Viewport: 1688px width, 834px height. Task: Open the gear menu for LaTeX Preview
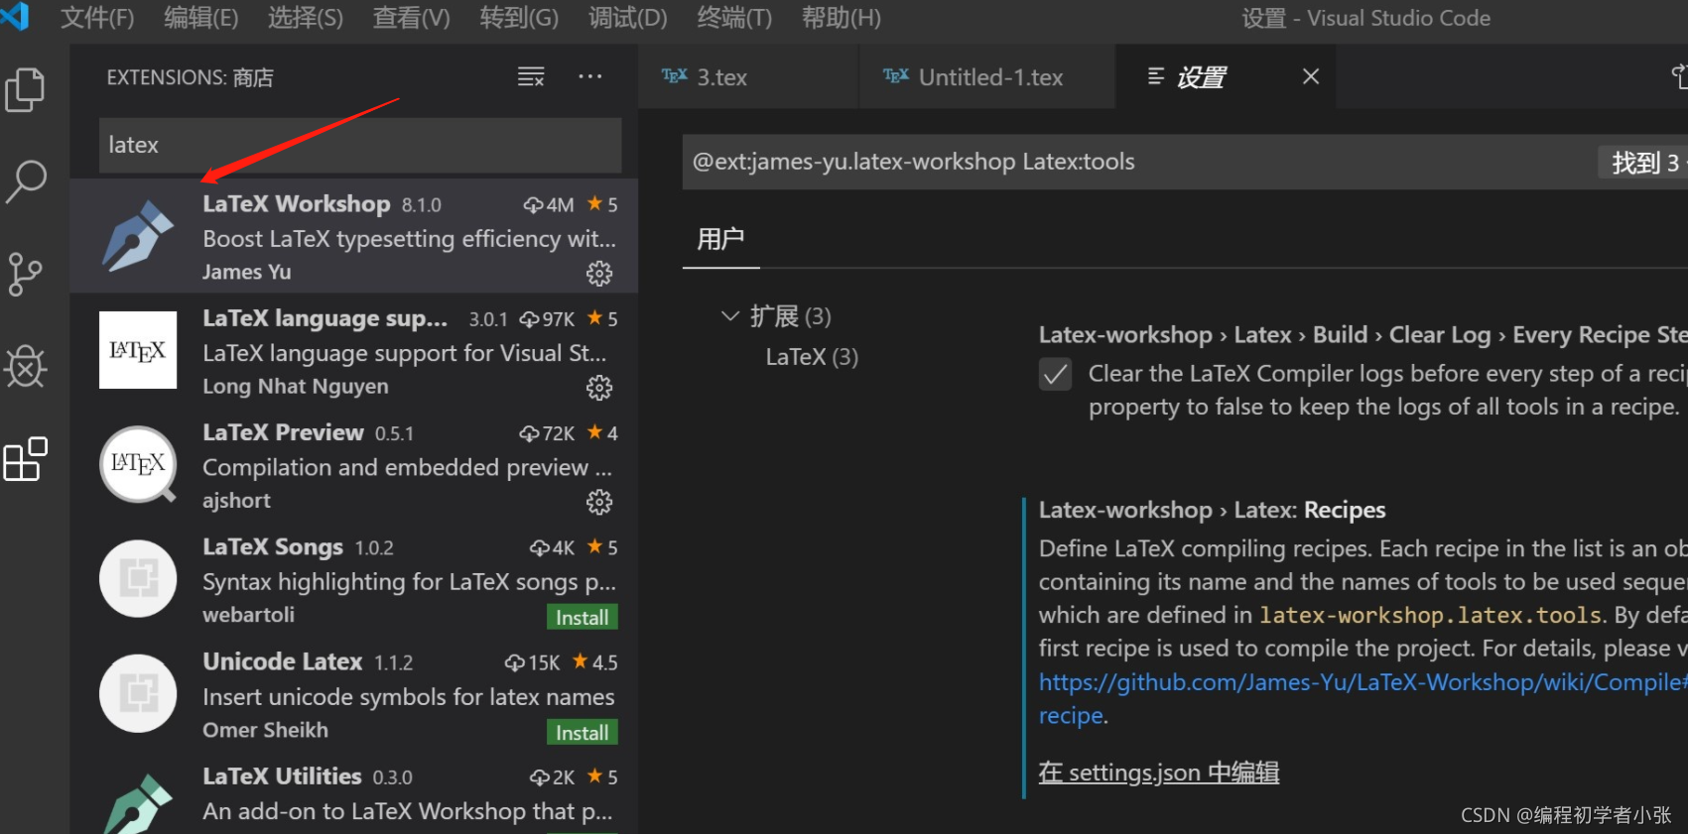(599, 502)
